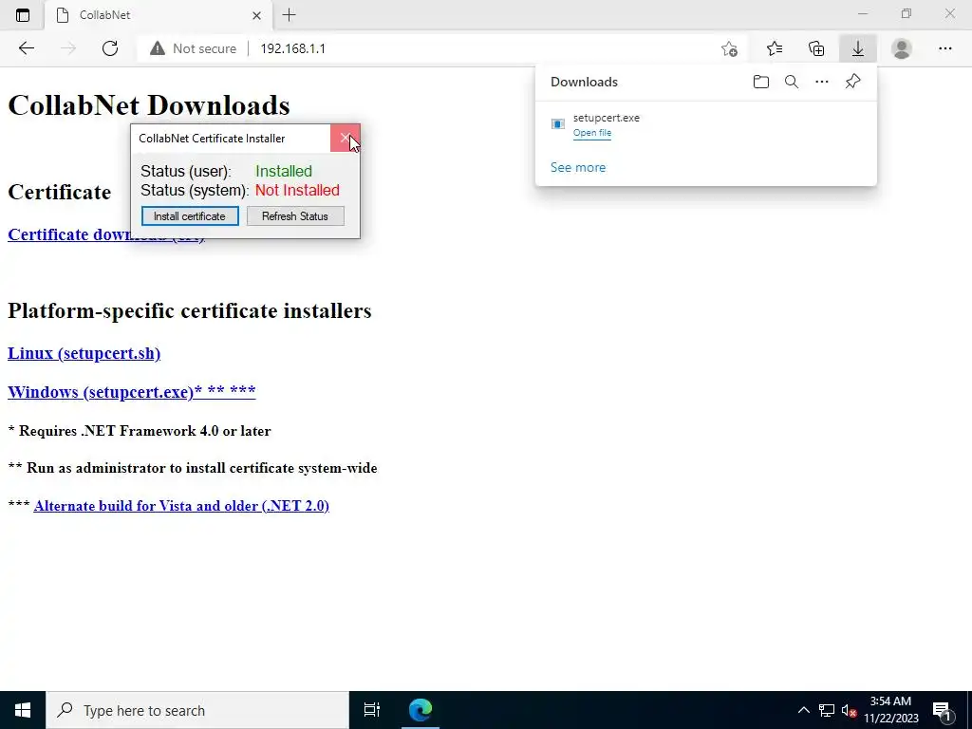Click the Refresh Status button

pos(295,216)
